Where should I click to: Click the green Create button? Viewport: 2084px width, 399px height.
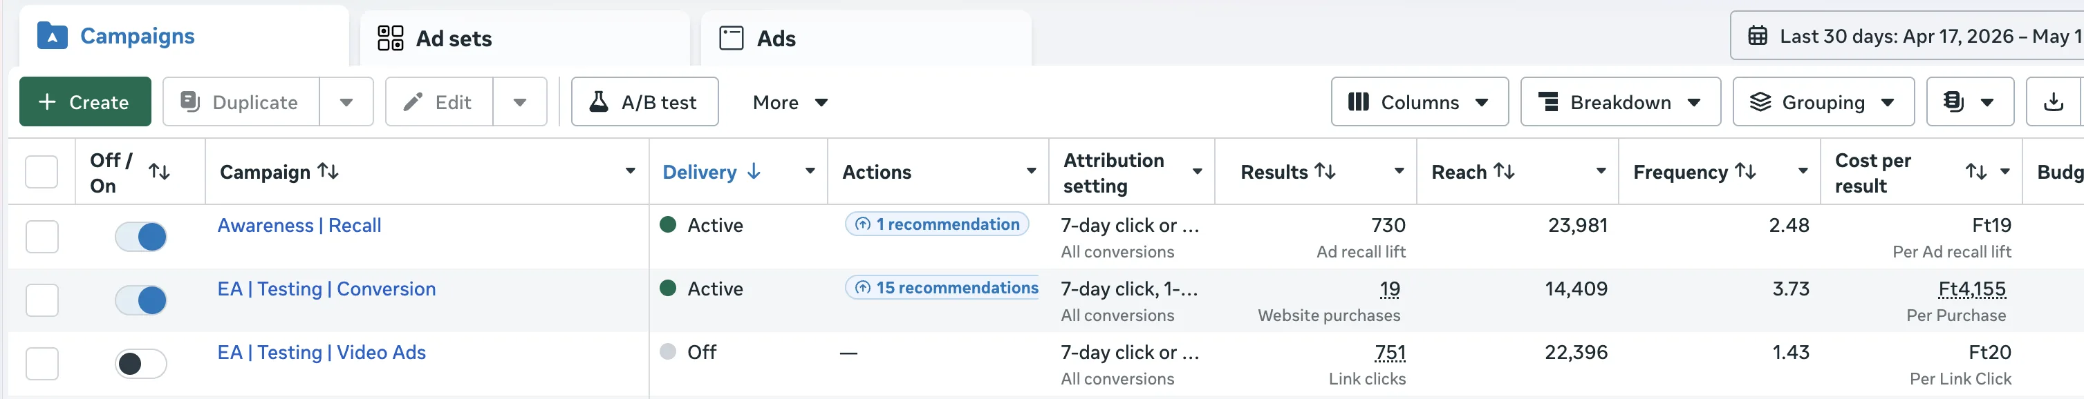click(85, 101)
